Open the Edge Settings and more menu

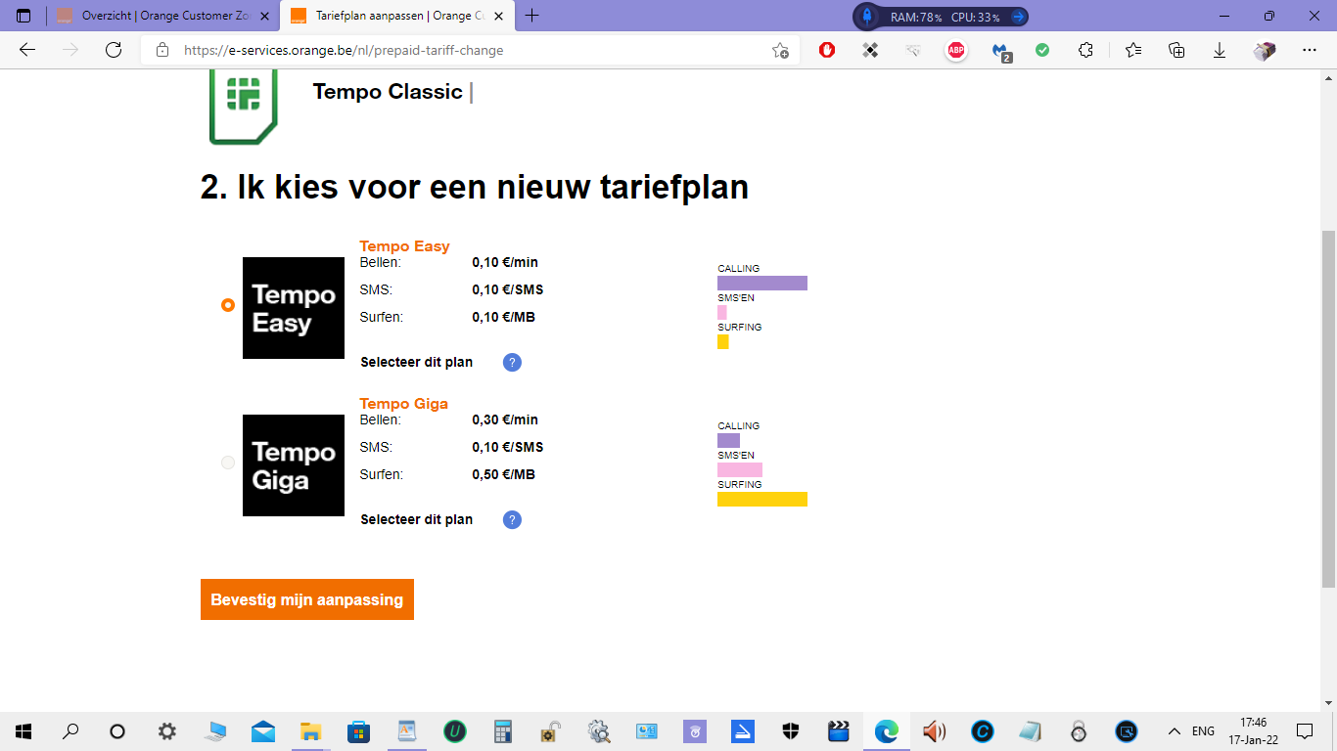click(x=1310, y=50)
